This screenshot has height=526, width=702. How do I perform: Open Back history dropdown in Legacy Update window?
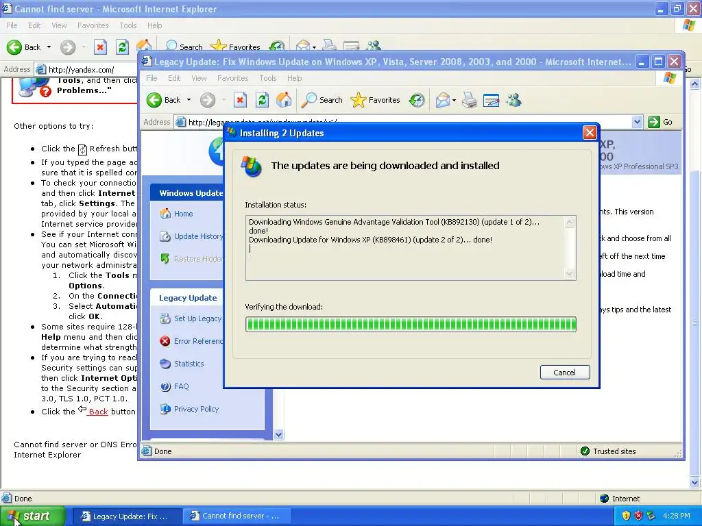pyautogui.click(x=189, y=100)
